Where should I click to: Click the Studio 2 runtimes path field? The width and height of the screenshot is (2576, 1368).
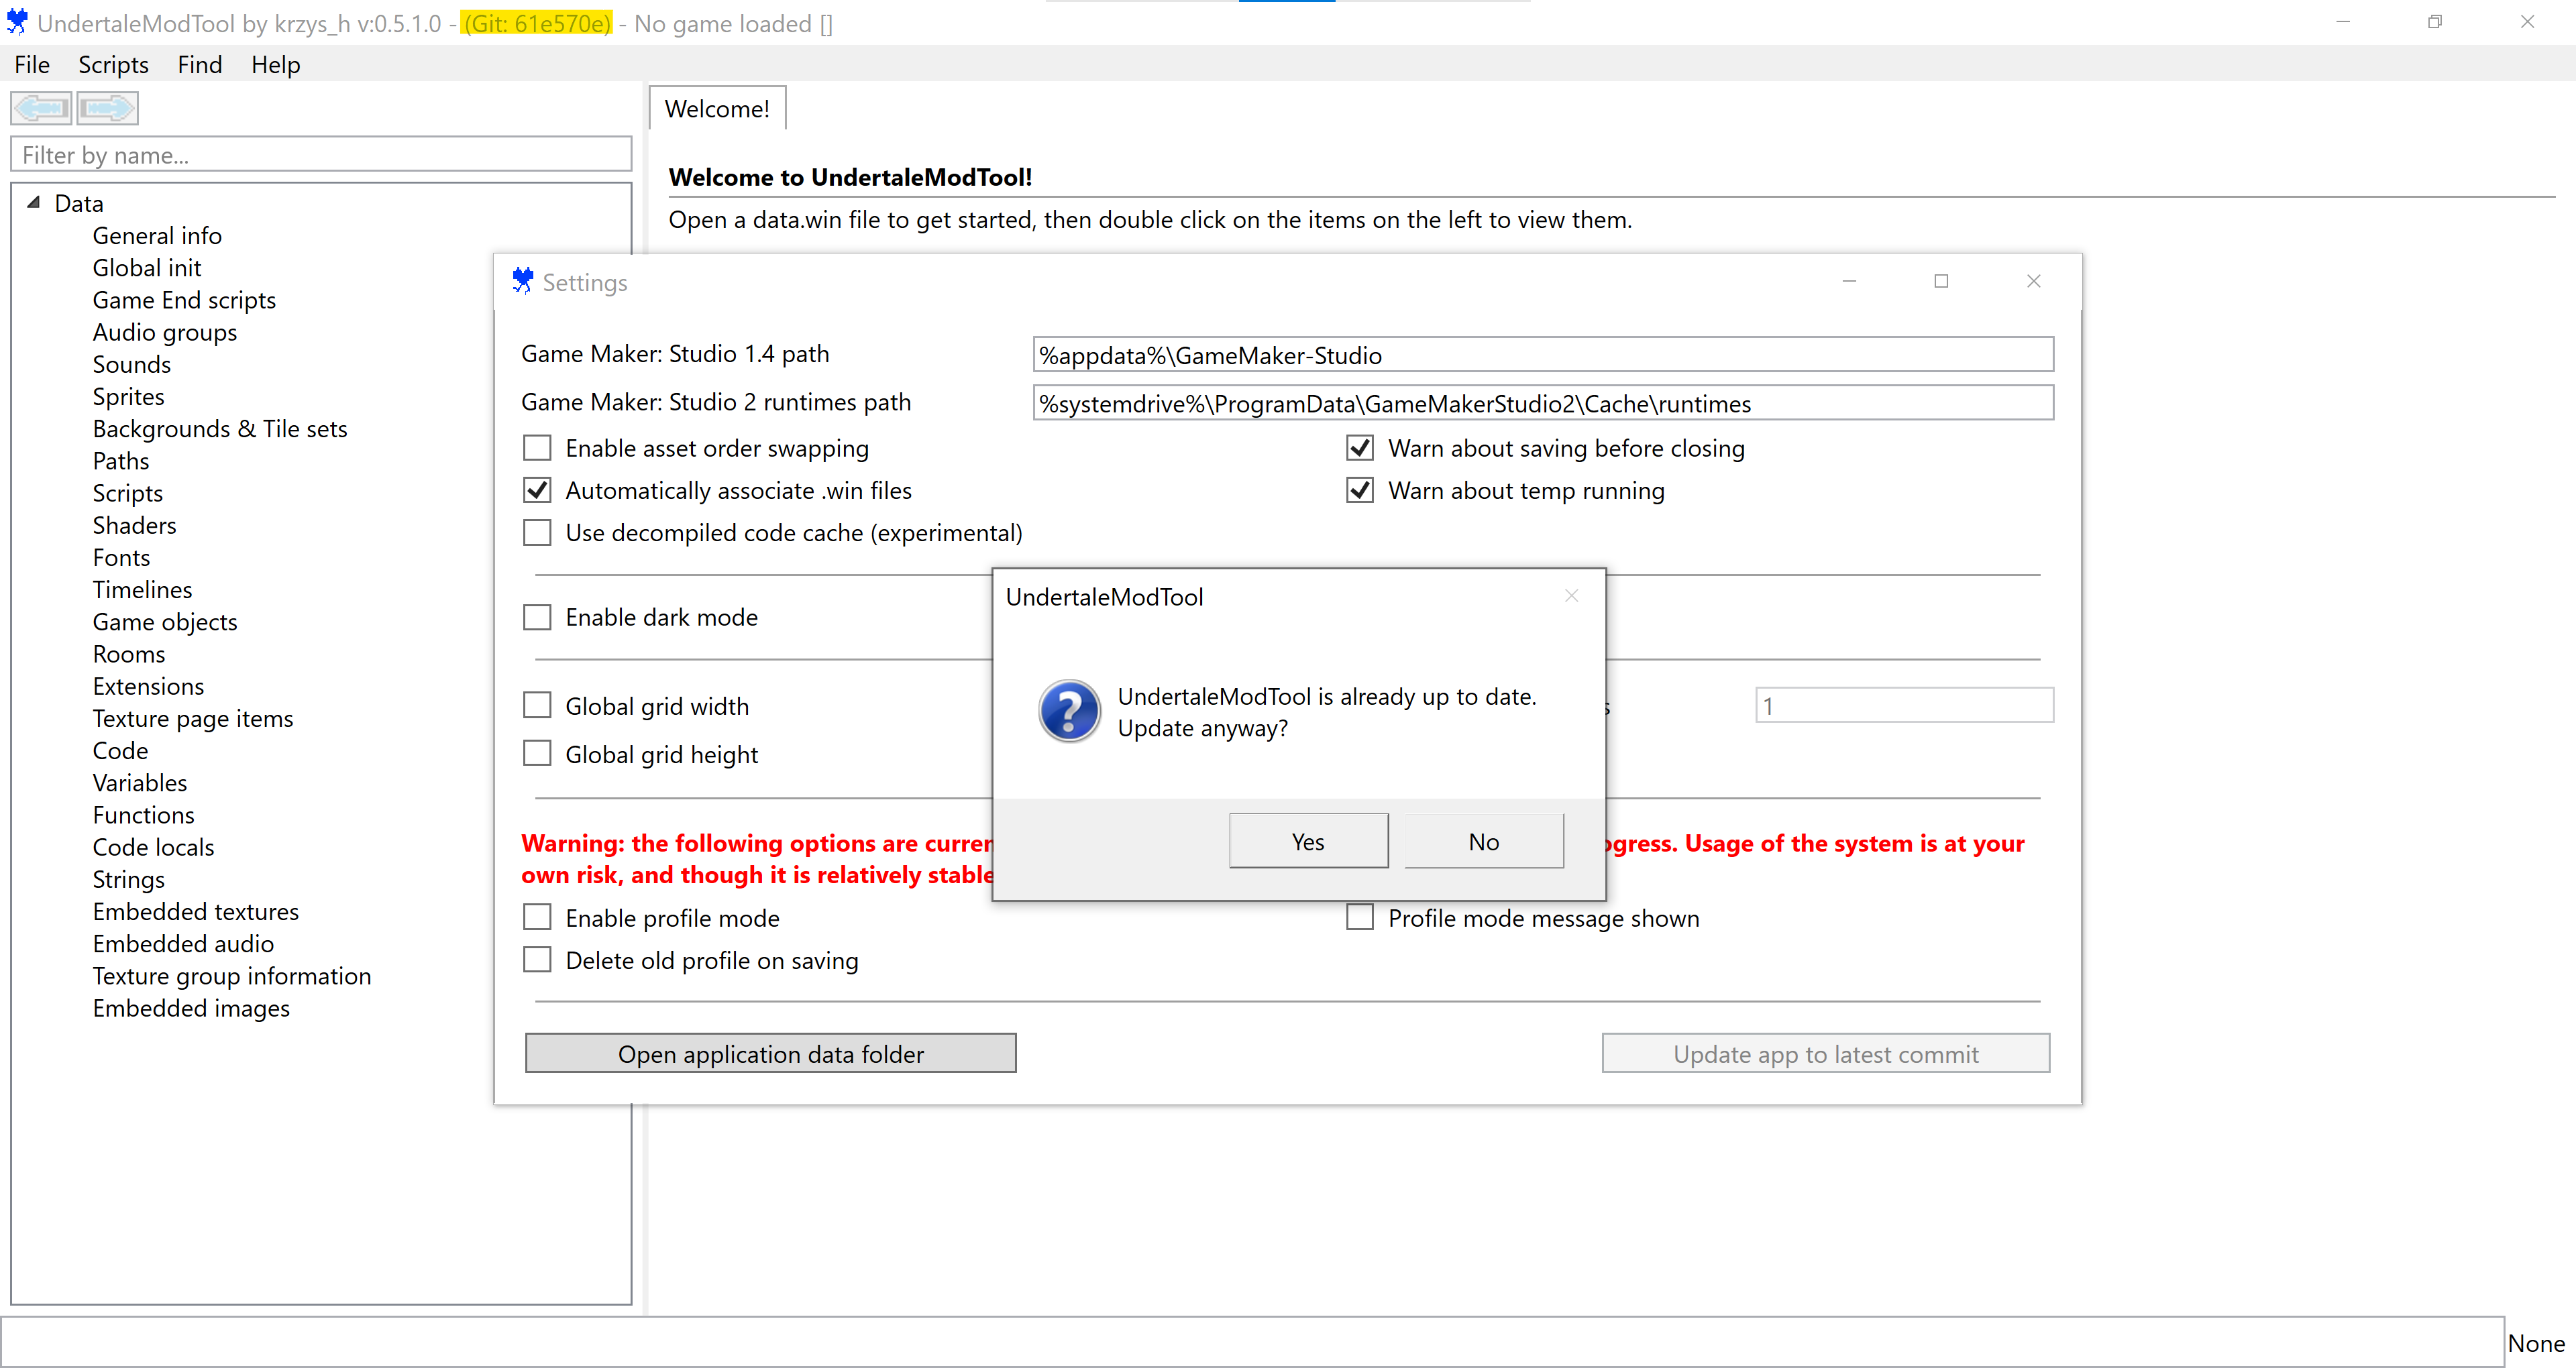coord(1543,403)
